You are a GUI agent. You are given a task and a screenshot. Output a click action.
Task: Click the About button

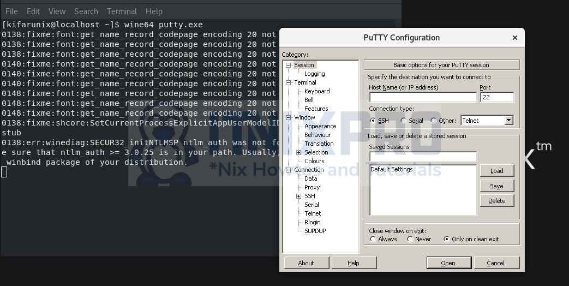306,263
